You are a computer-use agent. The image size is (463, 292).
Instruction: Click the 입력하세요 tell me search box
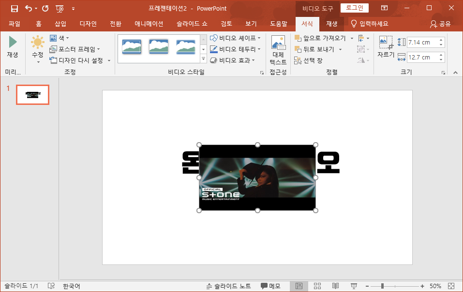(x=370, y=24)
